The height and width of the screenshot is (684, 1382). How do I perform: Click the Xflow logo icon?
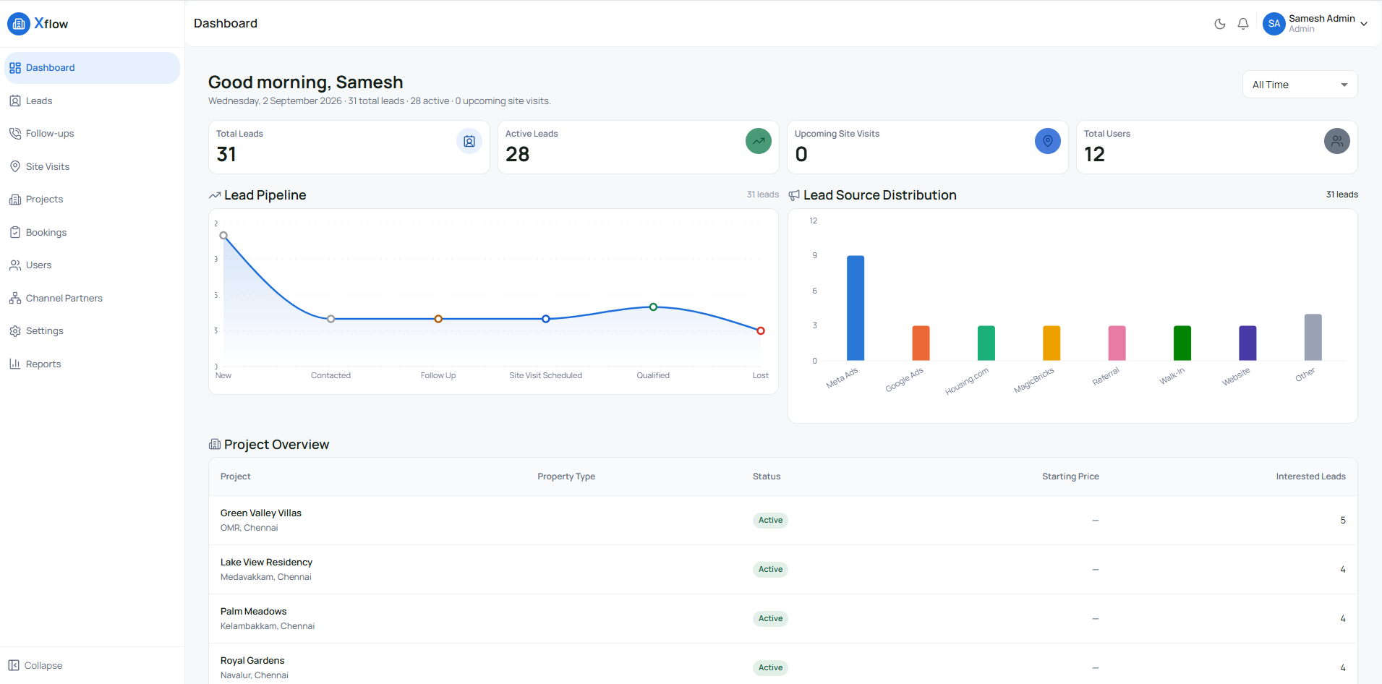coord(19,24)
